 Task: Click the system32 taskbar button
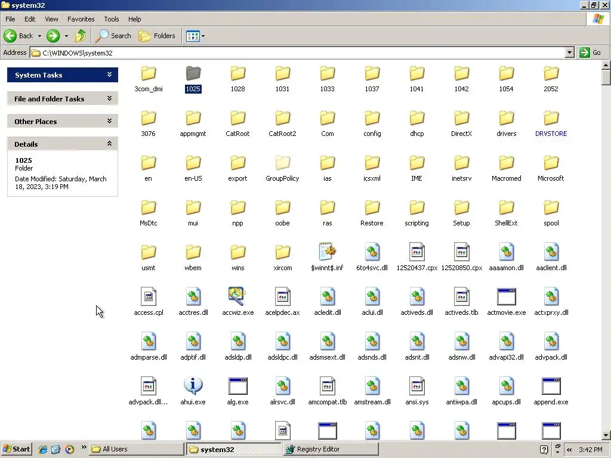click(x=233, y=449)
